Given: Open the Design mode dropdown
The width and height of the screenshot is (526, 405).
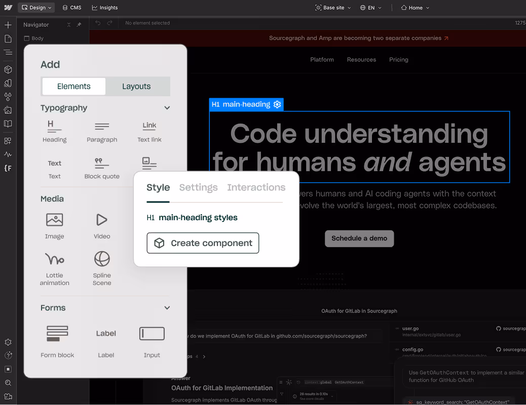Looking at the screenshot, I should coord(36,8).
